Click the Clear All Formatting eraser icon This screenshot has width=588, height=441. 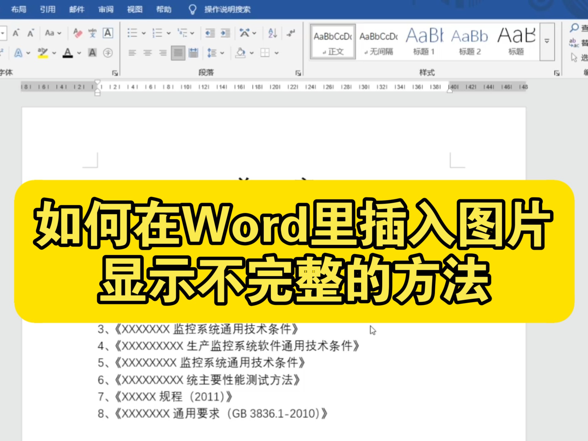coord(78,33)
